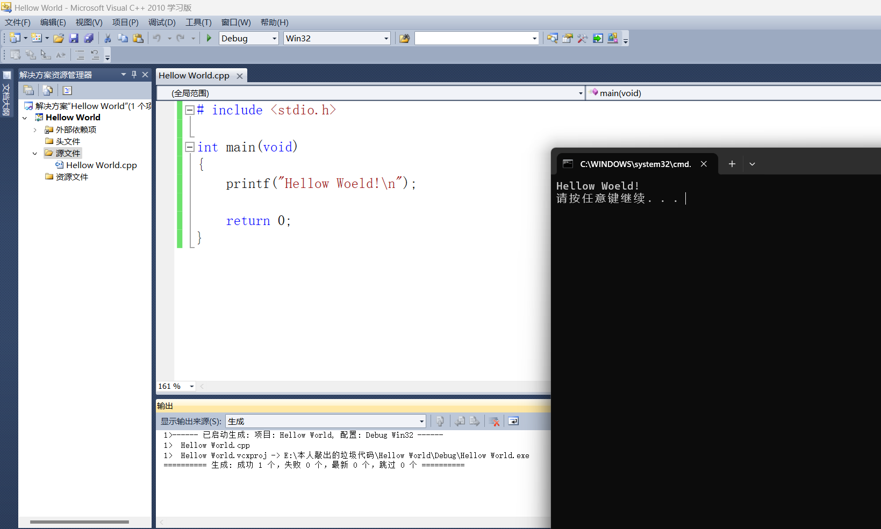Pin the Solution Explorer panel
This screenshot has width=881, height=529.
click(x=134, y=75)
